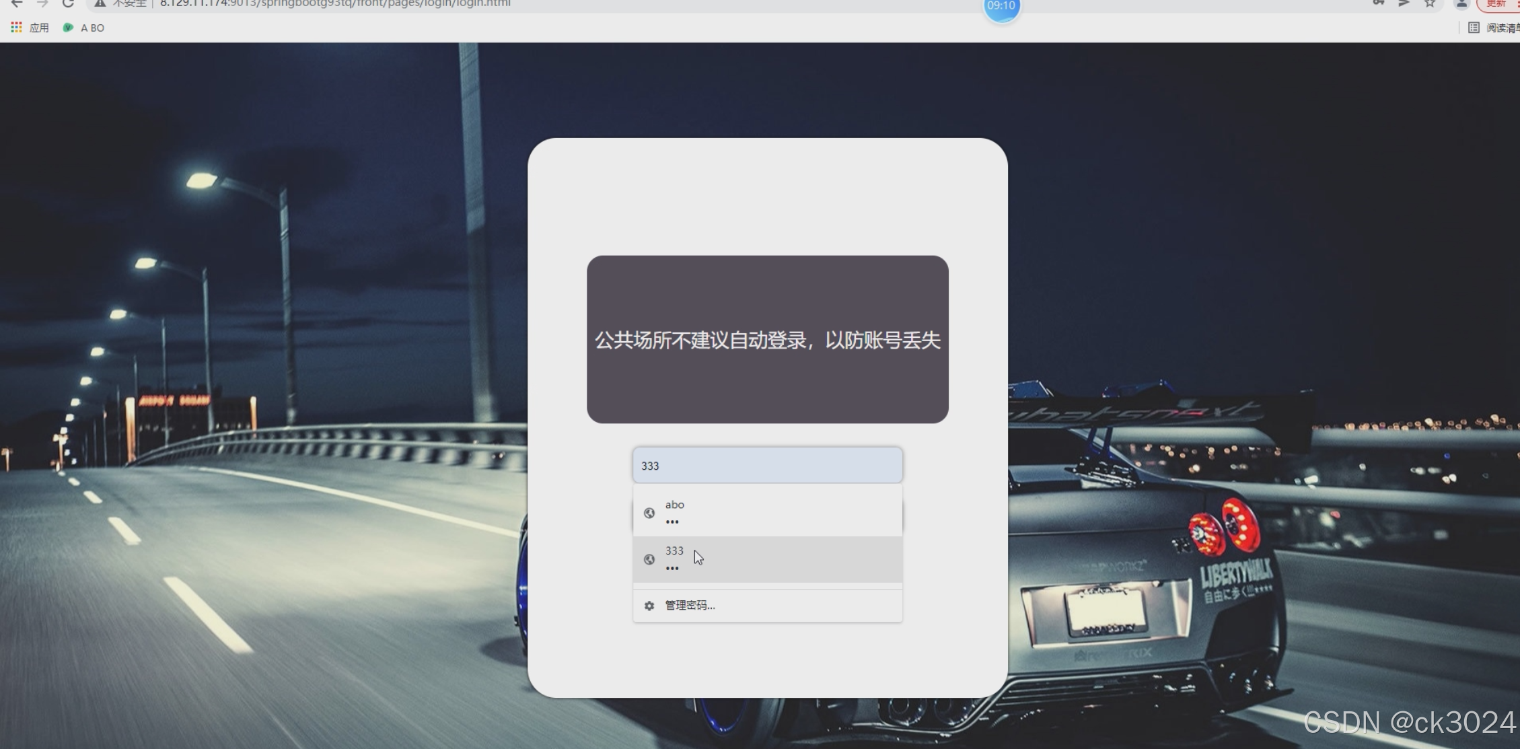Viewport: 1520px width, 749px height.
Task: Click the globe icon beside the abo entry
Action: [x=649, y=513]
